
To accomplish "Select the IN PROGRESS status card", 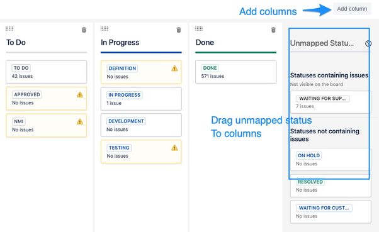I will point(141,99).
